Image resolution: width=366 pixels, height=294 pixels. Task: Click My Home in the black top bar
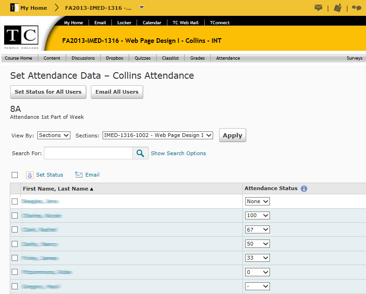click(74, 23)
